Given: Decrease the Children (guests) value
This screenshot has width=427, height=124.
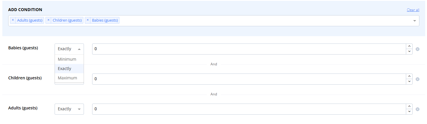Looking at the screenshot, I should click(409, 82).
